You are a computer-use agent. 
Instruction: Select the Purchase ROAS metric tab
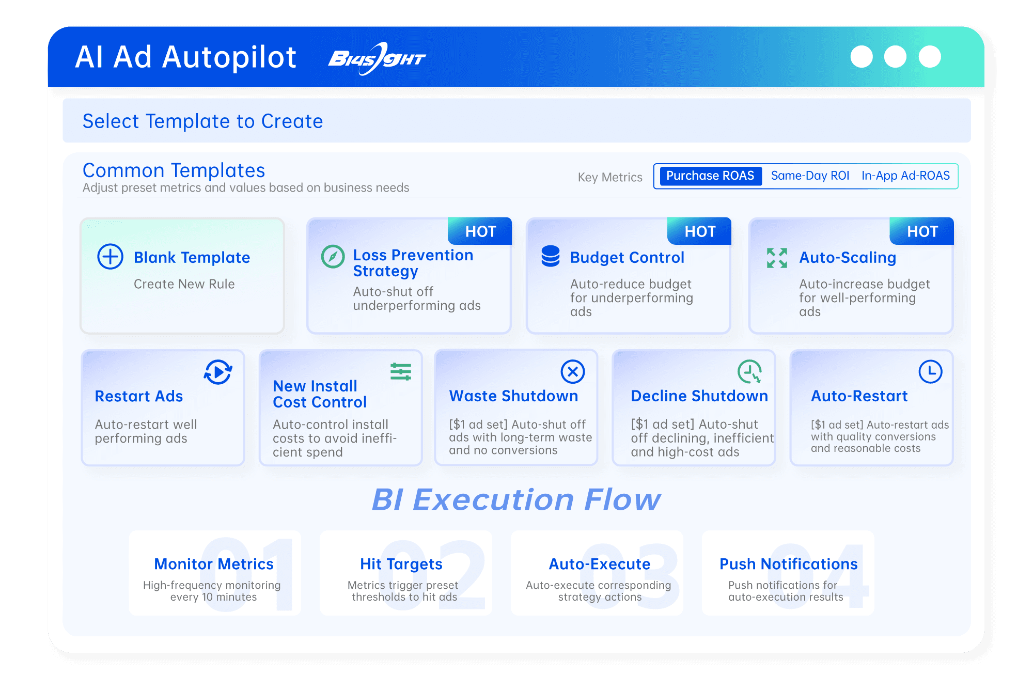coord(710,176)
